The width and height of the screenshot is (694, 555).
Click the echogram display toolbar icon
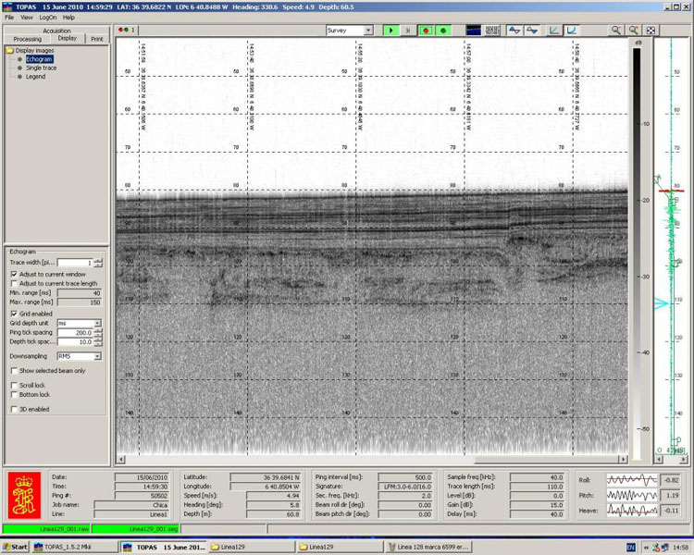[473, 31]
